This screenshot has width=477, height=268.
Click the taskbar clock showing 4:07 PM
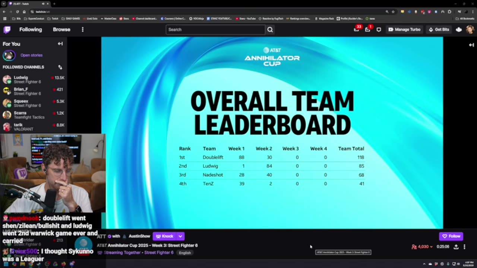468,264
